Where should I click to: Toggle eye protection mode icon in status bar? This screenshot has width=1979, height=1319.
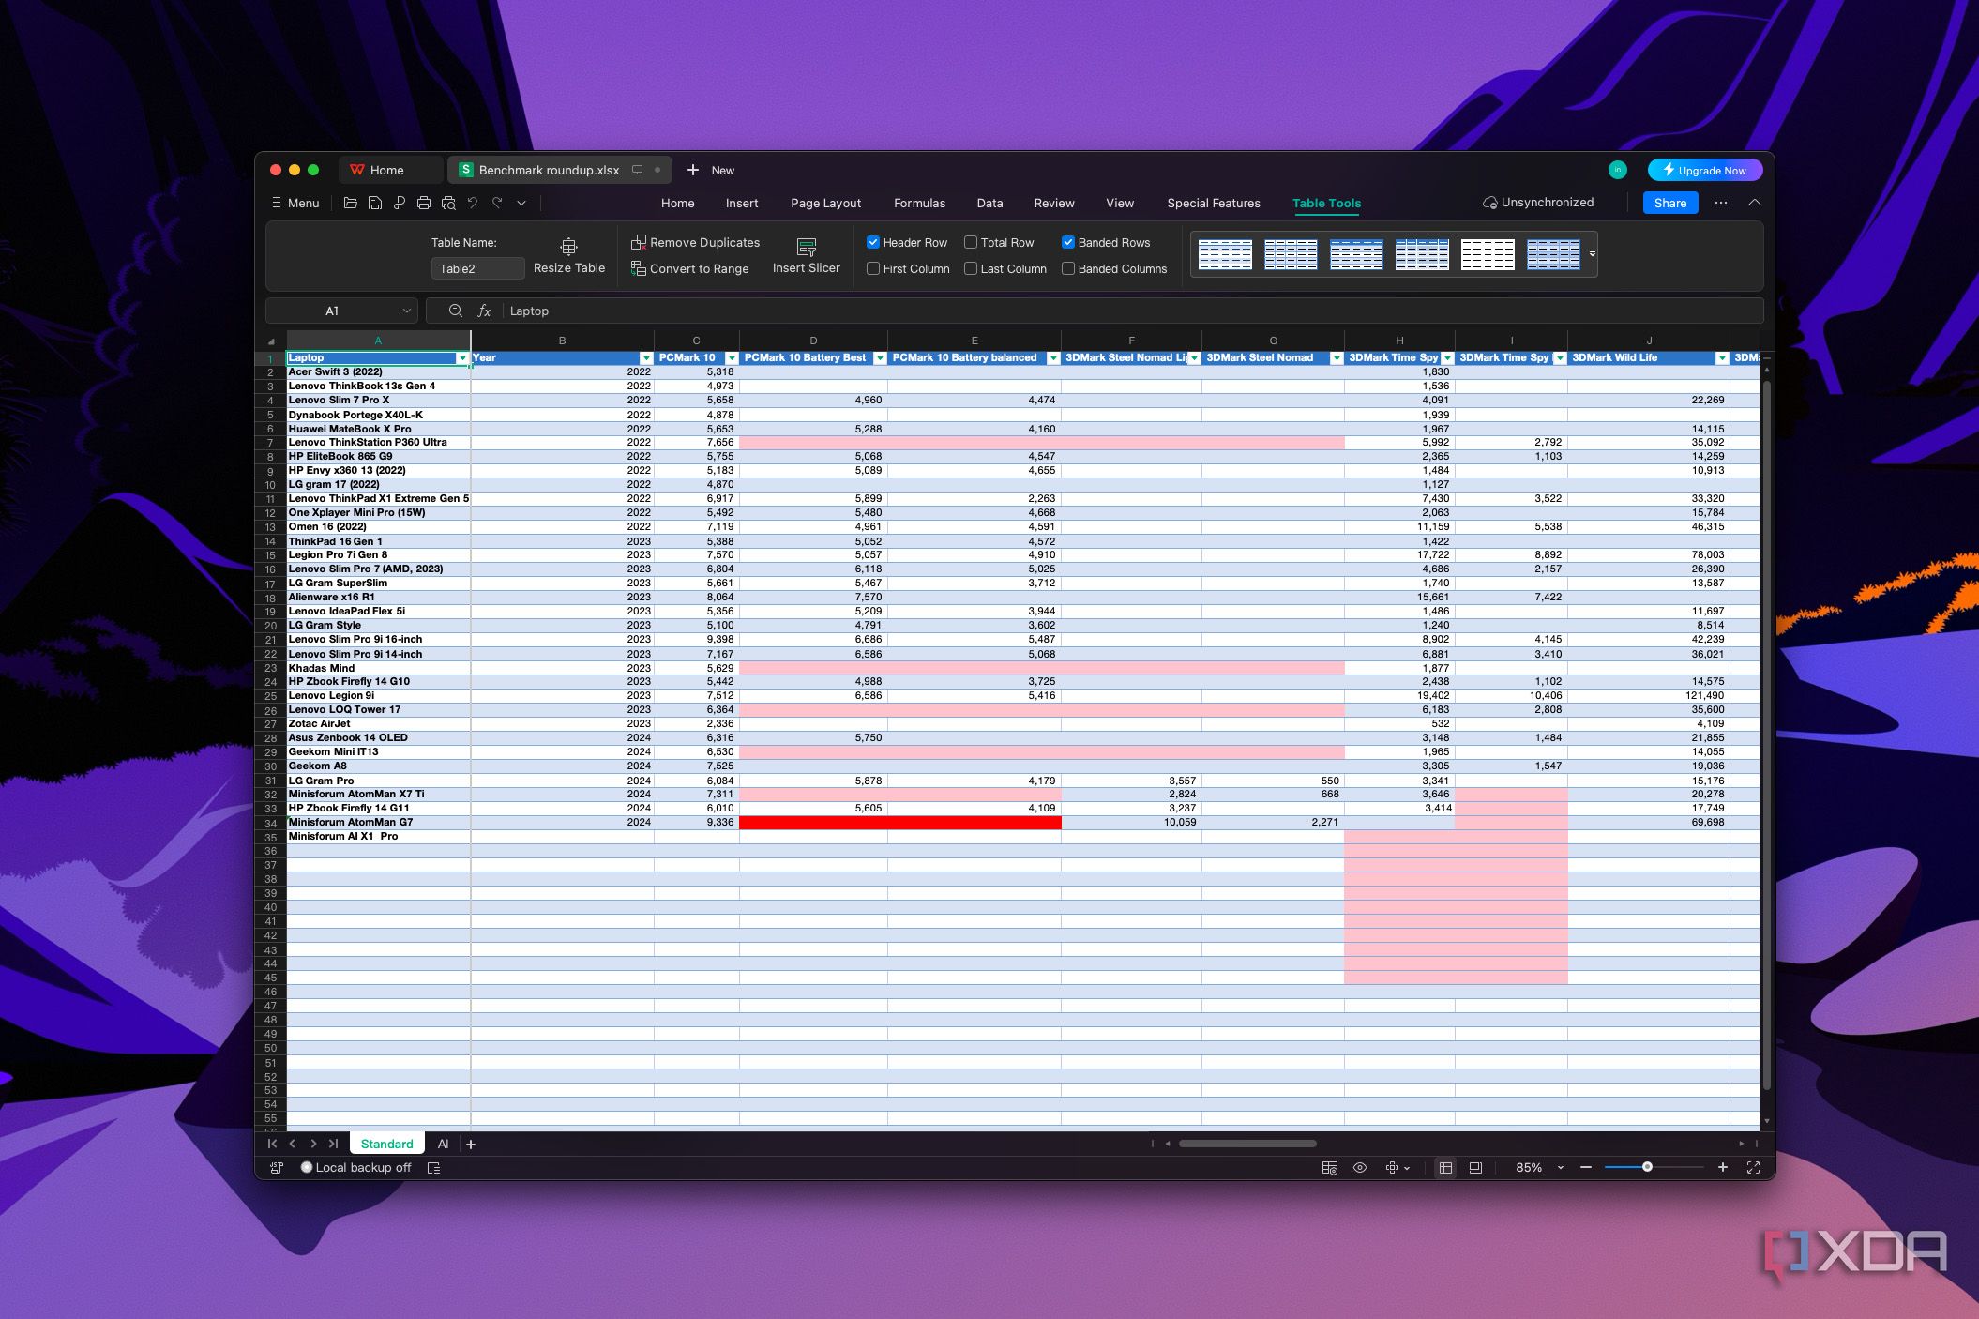[x=1360, y=1168]
